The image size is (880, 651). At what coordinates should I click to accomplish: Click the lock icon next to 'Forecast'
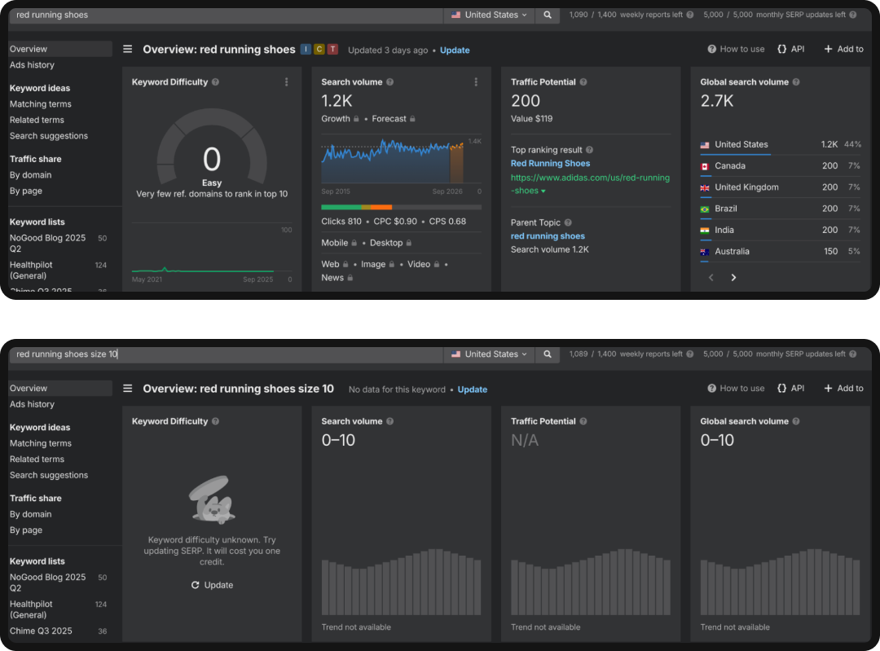click(x=412, y=119)
